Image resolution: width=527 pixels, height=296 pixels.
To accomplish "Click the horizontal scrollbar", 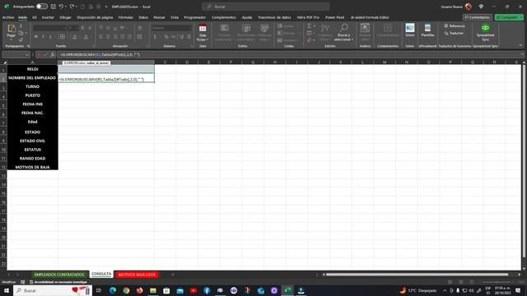I will [417, 275].
